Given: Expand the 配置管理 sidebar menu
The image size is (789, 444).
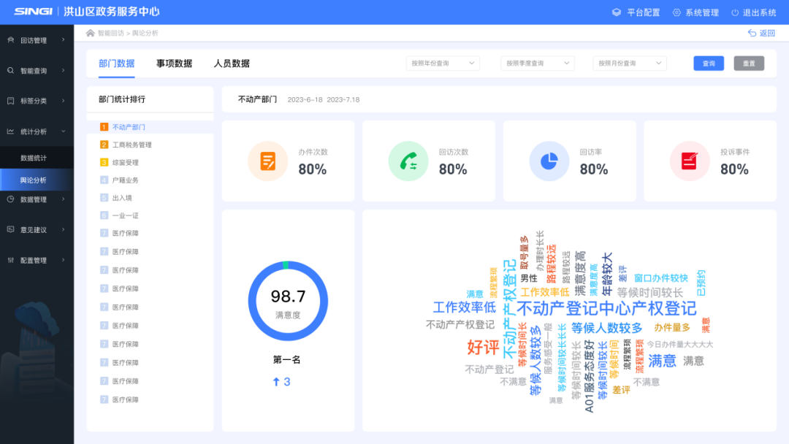Looking at the screenshot, I should tap(37, 260).
